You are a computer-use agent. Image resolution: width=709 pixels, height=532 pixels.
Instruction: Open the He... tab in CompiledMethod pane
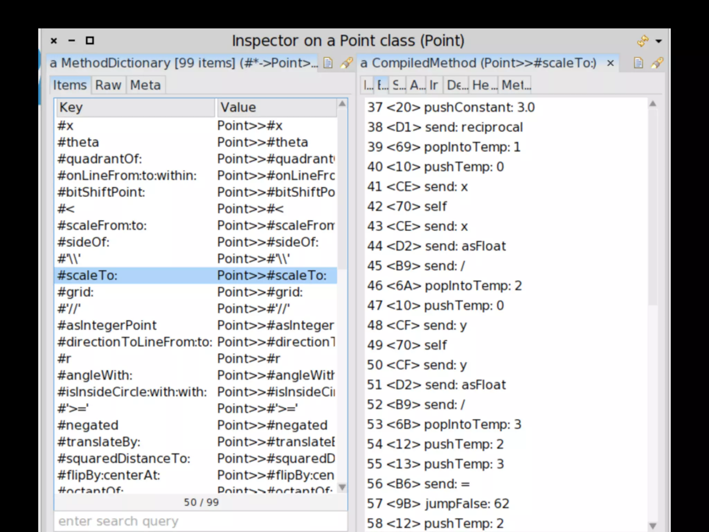[484, 85]
